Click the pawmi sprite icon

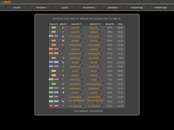[63, 75]
